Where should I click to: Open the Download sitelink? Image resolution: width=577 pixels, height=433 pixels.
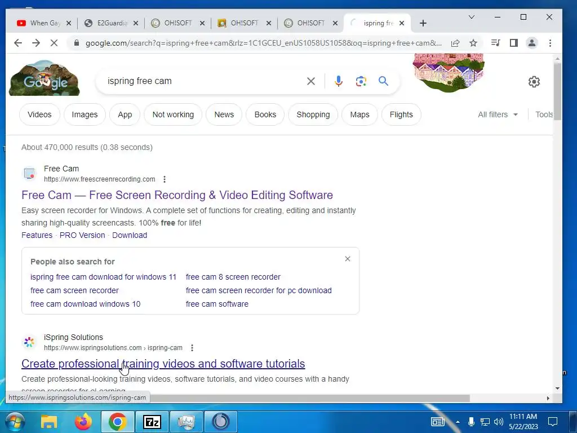click(130, 235)
